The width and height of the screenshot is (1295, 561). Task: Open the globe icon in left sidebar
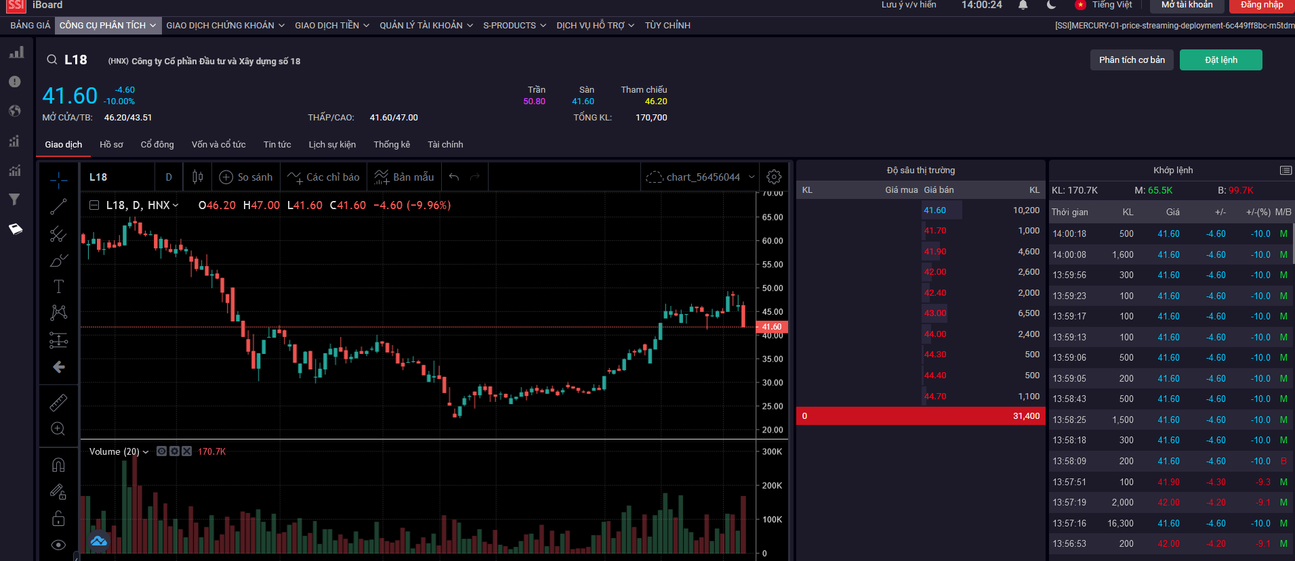coord(15,111)
